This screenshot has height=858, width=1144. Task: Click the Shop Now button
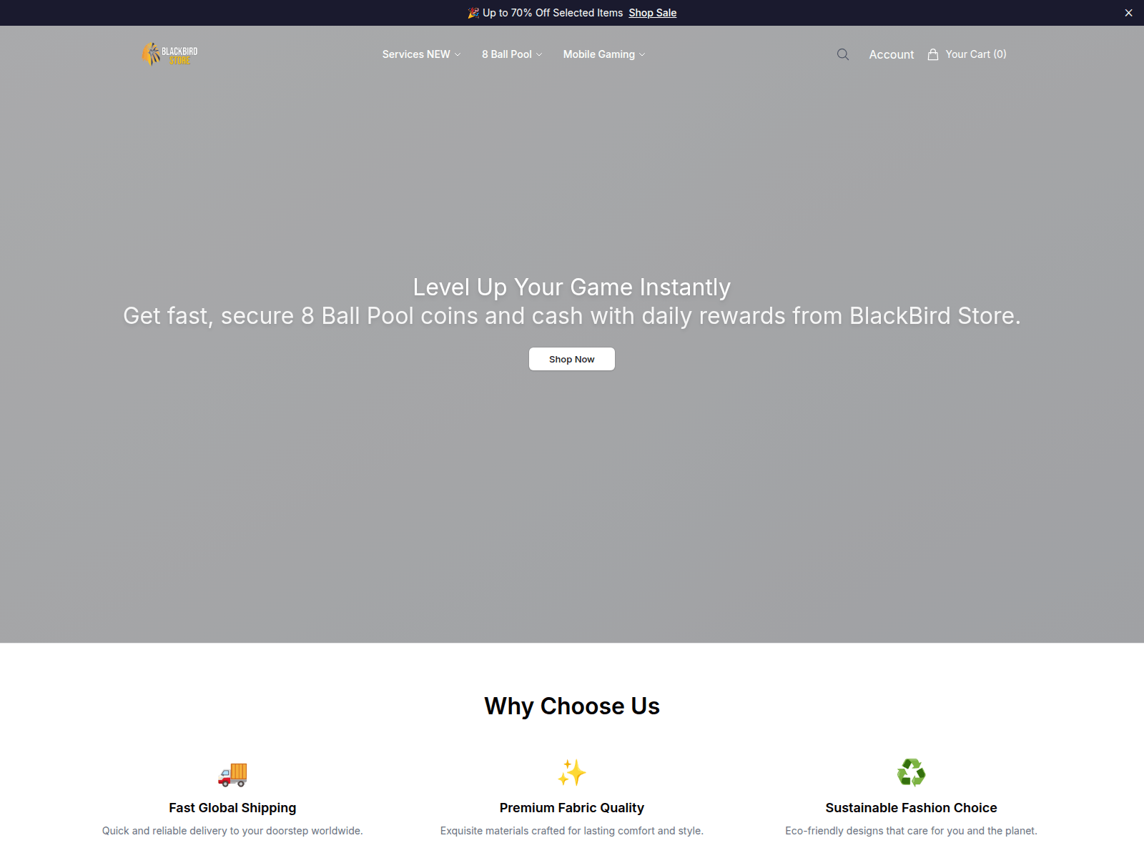tap(572, 359)
